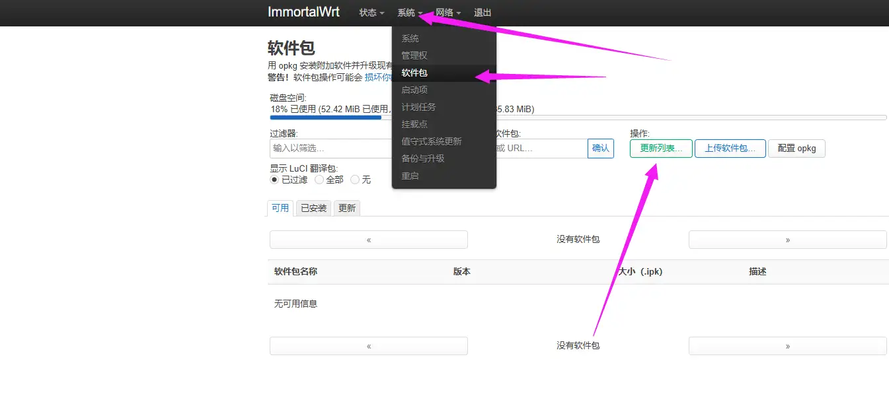Click the 更新列表 button
The image size is (889, 406).
[x=660, y=149]
